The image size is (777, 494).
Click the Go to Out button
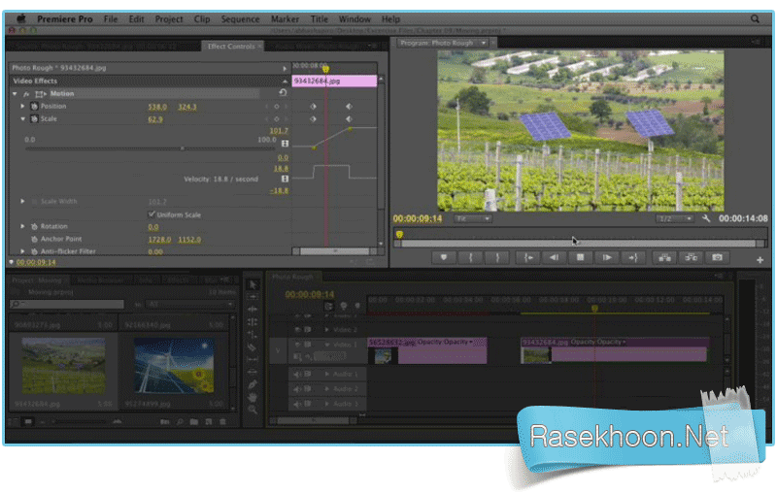pos(633,257)
